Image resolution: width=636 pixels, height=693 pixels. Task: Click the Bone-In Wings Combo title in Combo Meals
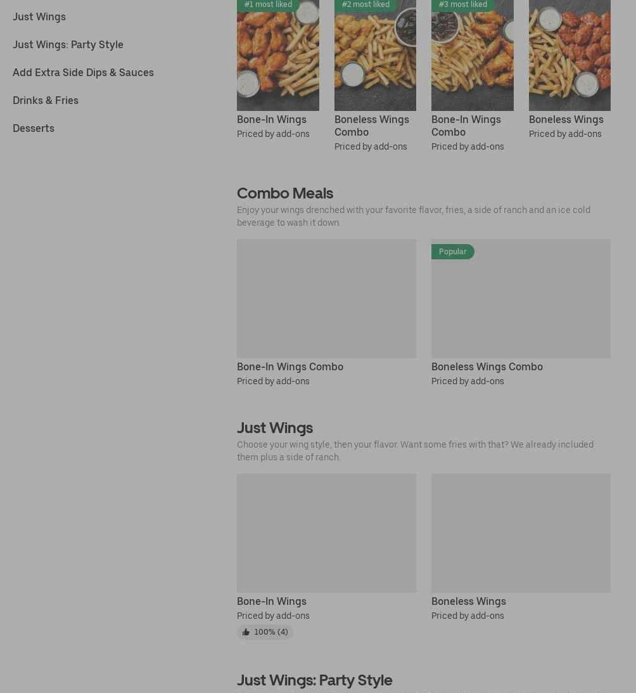(x=289, y=367)
